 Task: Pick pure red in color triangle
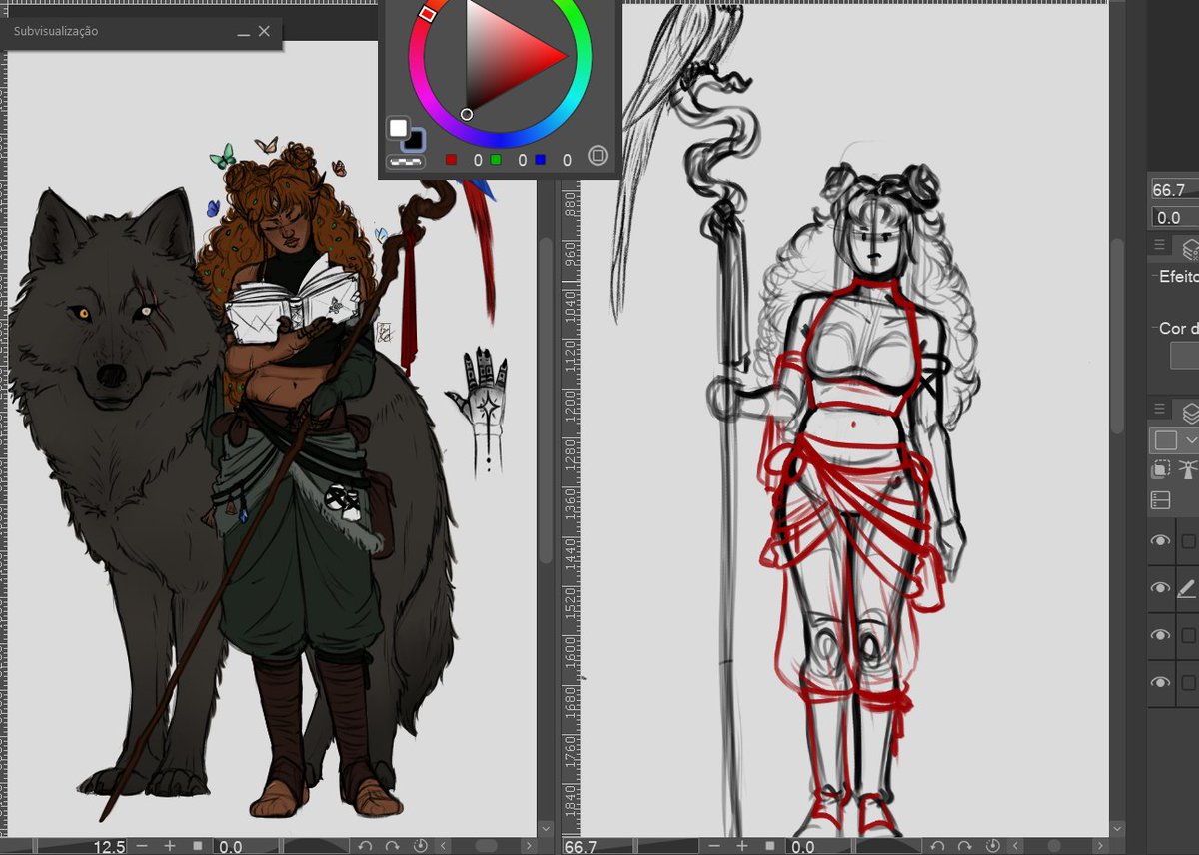pyautogui.click(x=566, y=57)
